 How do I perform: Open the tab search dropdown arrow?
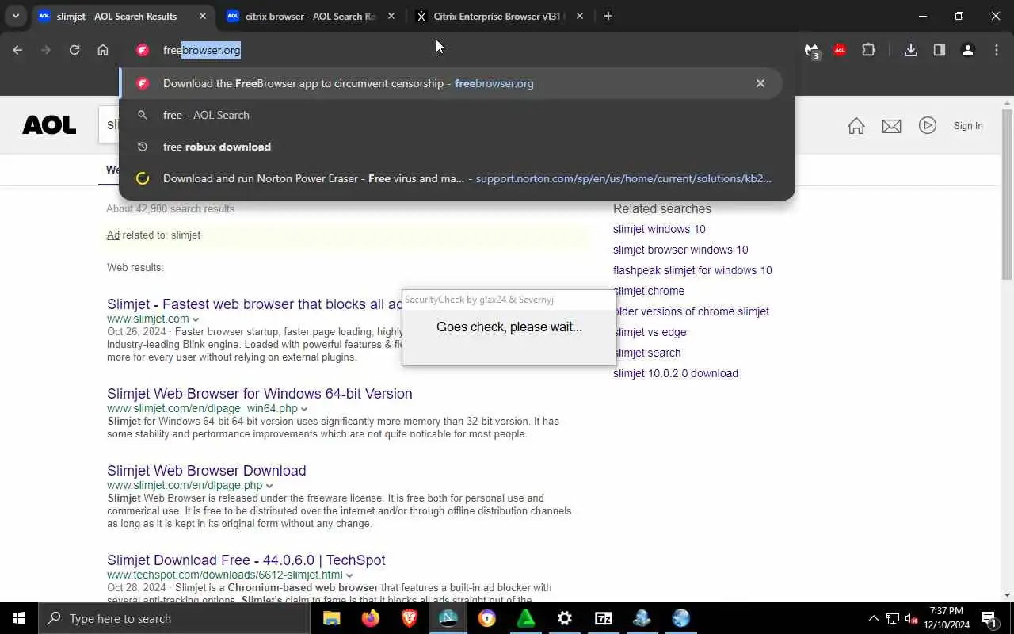[x=15, y=16]
